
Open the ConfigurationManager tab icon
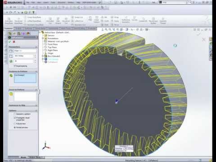pyautogui.click(x=19, y=34)
